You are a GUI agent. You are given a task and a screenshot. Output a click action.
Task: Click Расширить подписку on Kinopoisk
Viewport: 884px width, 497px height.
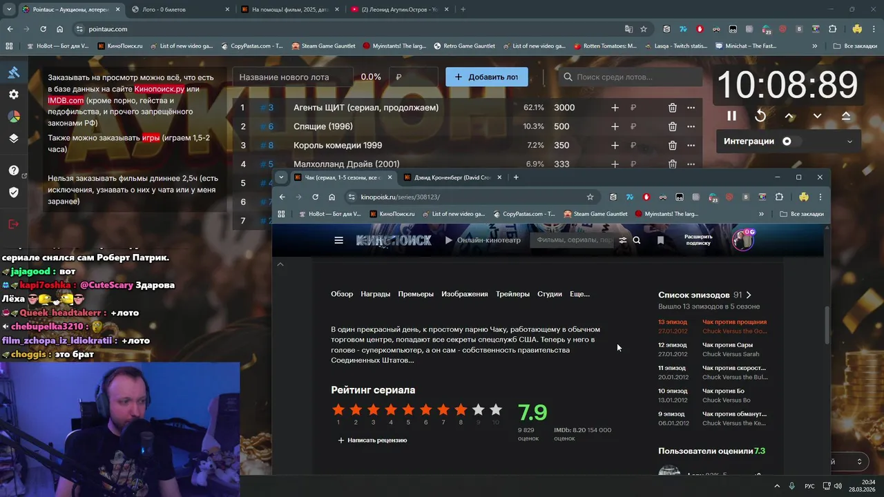pyautogui.click(x=698, y=240)
